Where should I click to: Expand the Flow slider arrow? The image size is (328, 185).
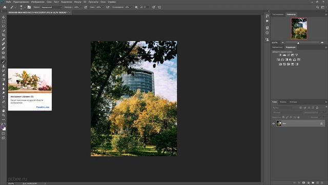pos(103,7)
